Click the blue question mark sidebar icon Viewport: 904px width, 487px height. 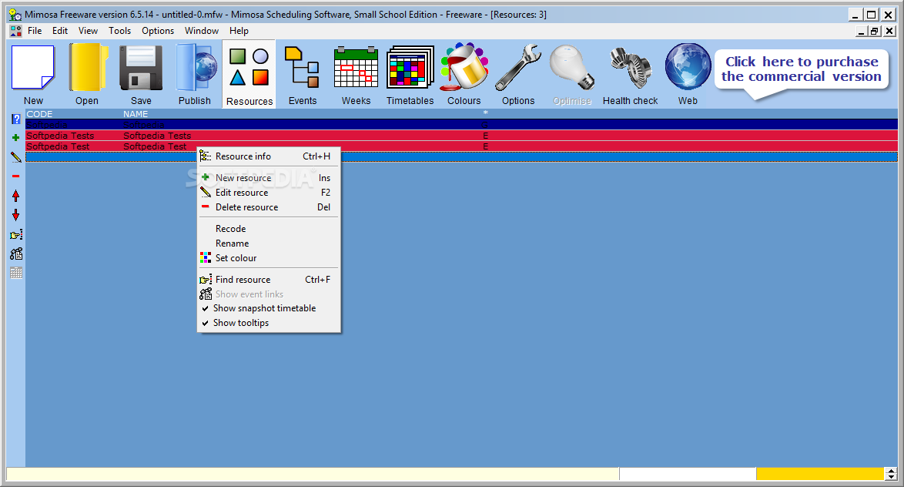[x=16, y=119]
